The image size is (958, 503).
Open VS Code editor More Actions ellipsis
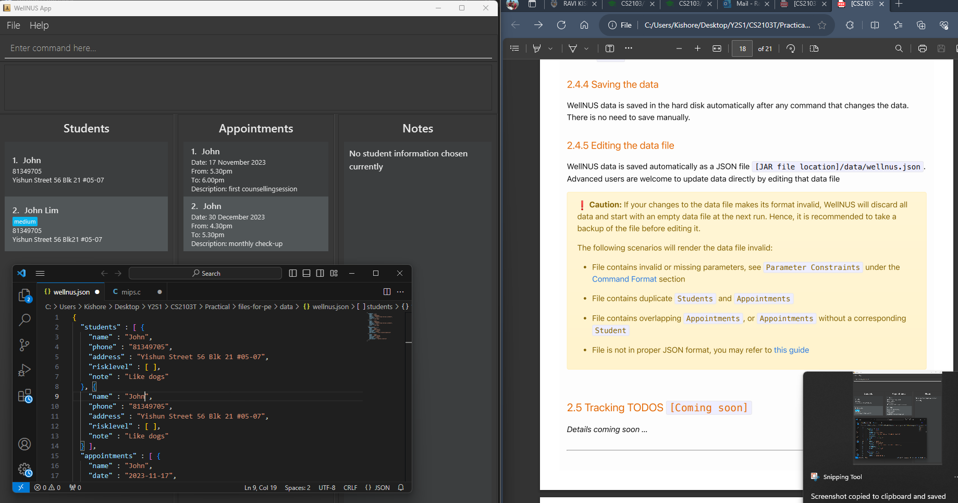point(400,292)
